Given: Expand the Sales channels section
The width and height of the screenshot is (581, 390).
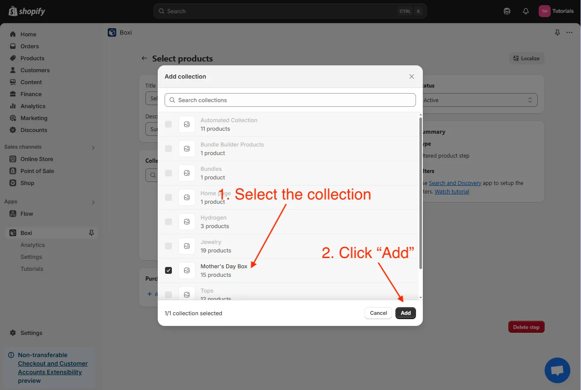Looking at the screenshot, I should (93, 147).
